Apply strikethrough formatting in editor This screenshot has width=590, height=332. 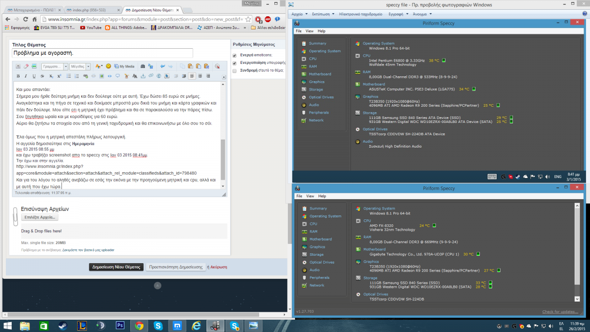(x=42, y=76)
